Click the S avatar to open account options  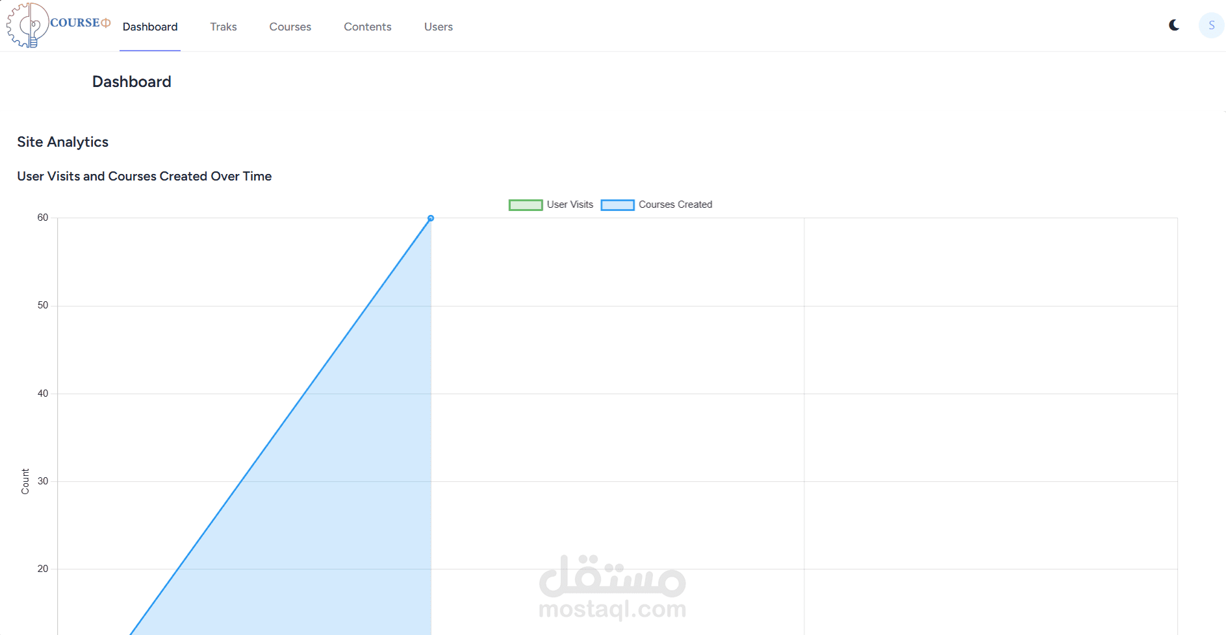(1211, 25)
